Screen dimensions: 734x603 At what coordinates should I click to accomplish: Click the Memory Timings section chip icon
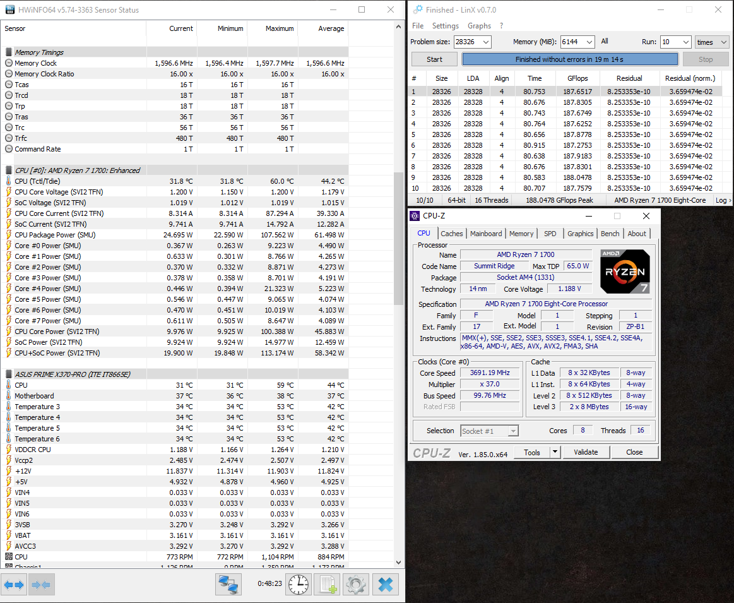coord(8,52)
